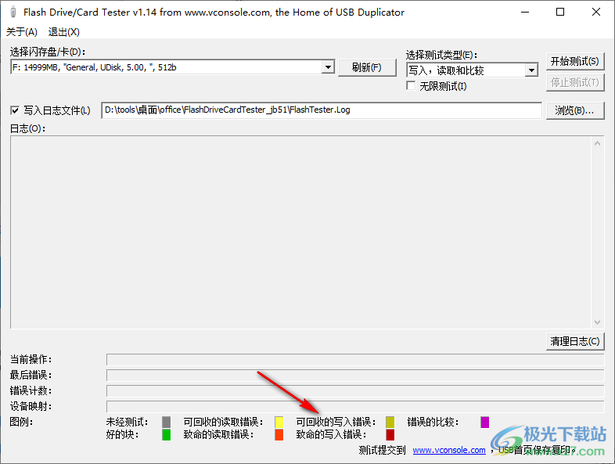
Task: Click the yellow 可回收的读取错误 legend swatch
Action: [x=279, y=422]
